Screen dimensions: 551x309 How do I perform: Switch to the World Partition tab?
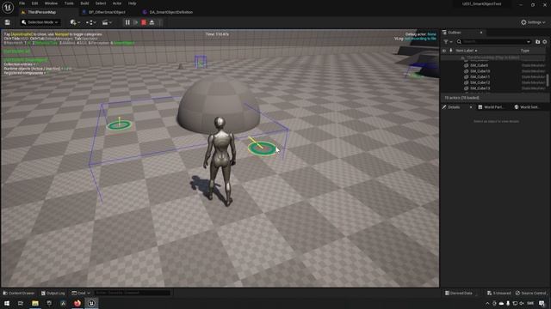pos(492,107)
